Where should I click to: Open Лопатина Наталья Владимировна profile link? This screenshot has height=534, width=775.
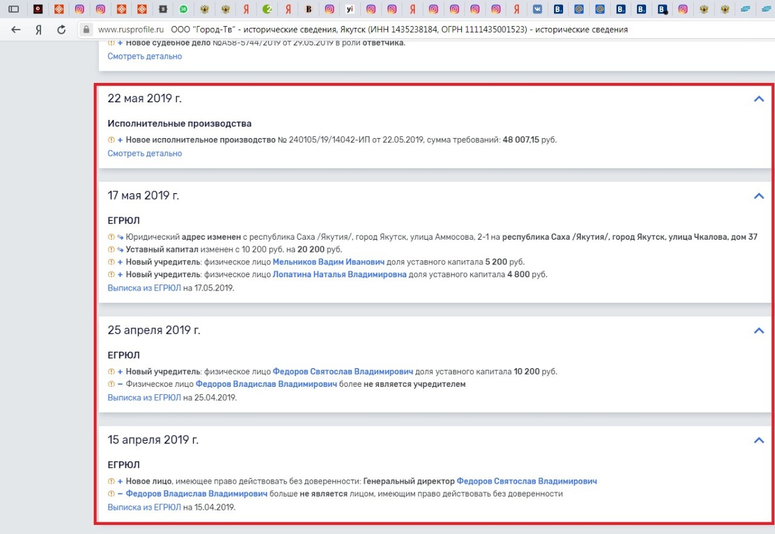pos(340,275)
